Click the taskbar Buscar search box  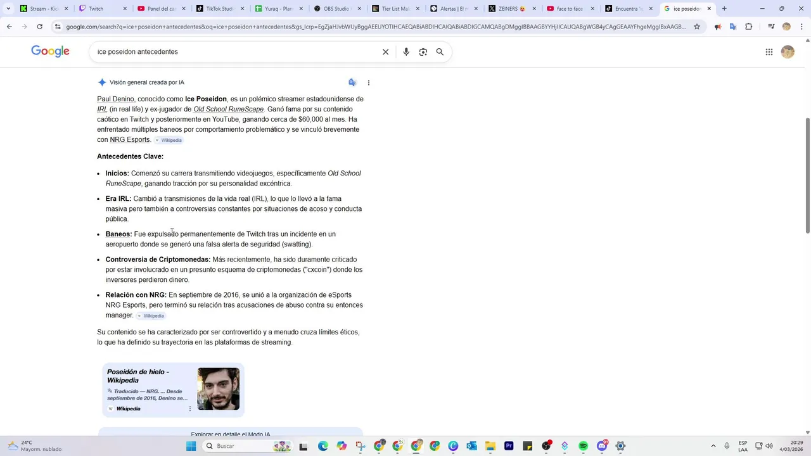point(248,446)
